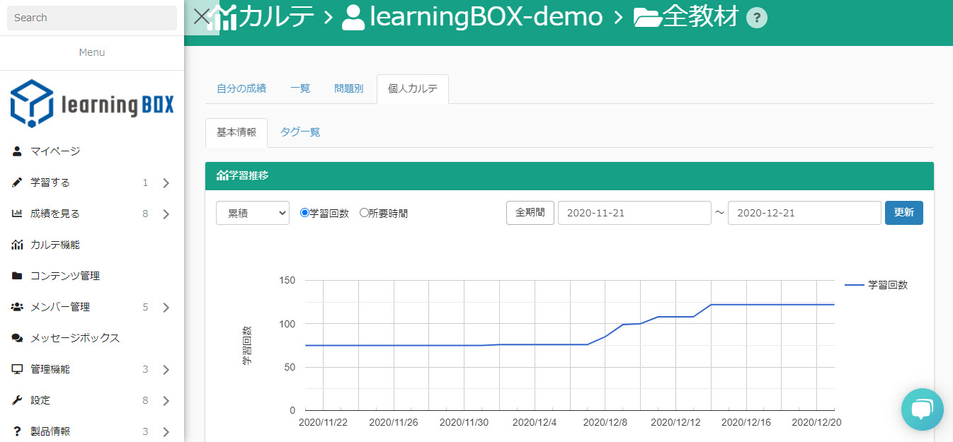953x442 pixels.
Task: Click the Menu label in the sidebar
Action: click(x=92, y=52)
